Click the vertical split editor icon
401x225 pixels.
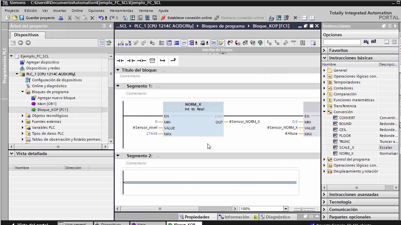(312, 18)
